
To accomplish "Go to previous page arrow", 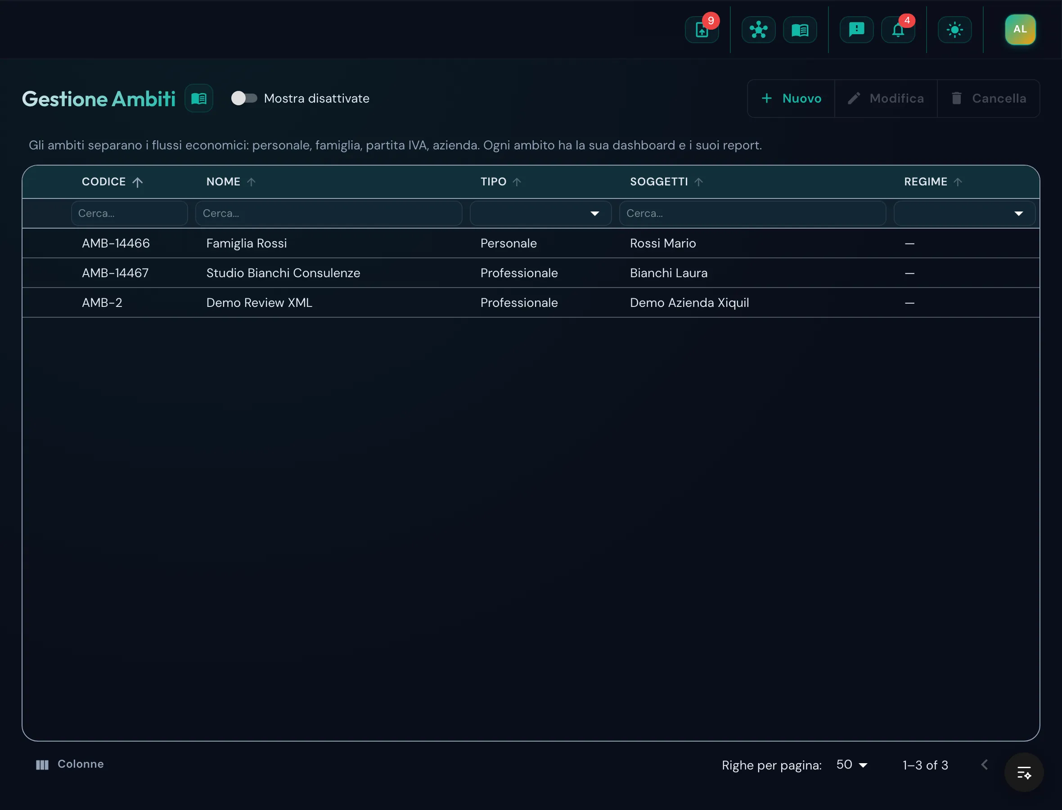I will (x=985, y=765).
